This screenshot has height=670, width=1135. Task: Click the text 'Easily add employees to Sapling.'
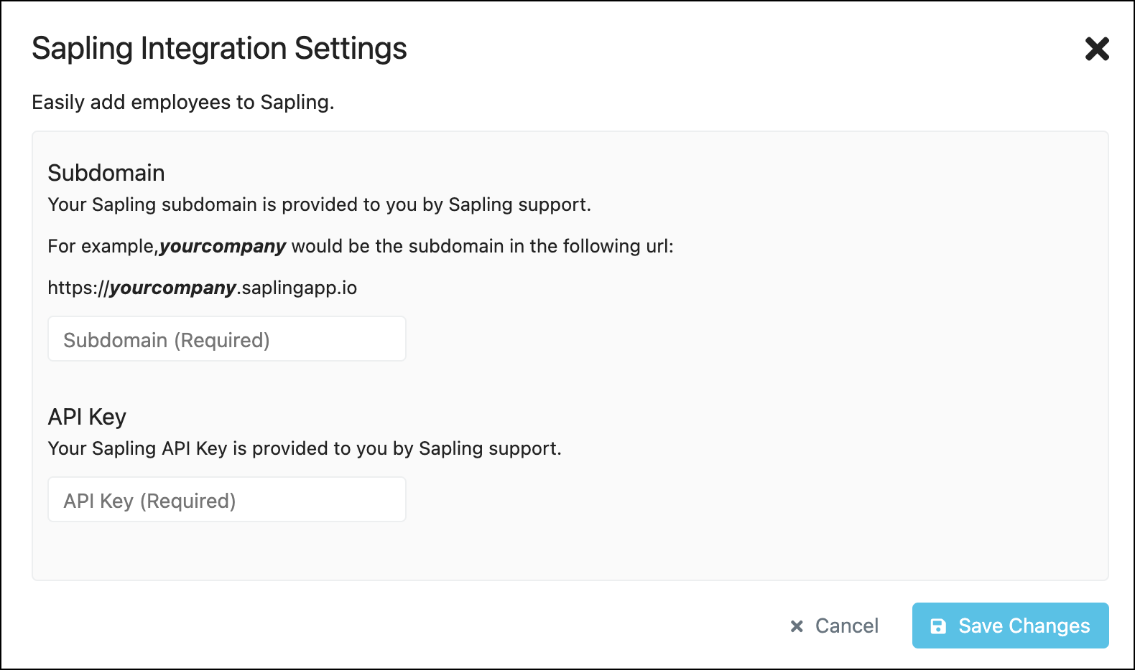tap(183, 103)
